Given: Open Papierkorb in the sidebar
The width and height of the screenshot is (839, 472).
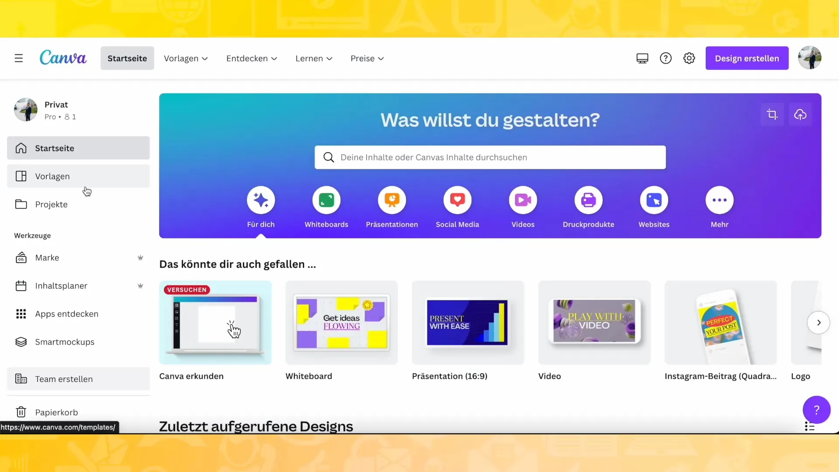Looking at the screenshot, I should click(x=78, y=412).
